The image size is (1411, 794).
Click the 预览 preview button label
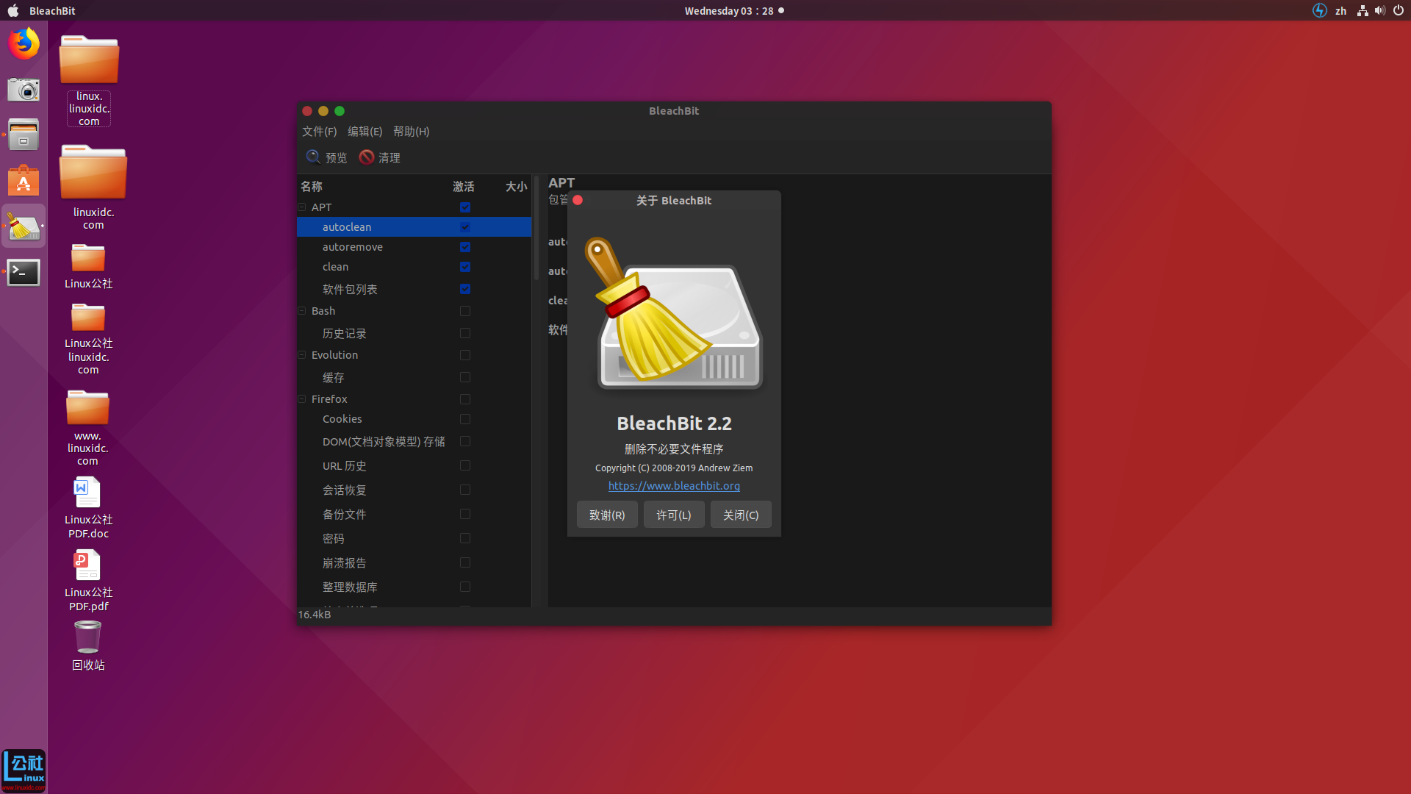click(x=336, y=157)
